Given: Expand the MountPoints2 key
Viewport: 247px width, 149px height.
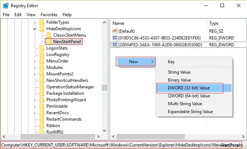Looking at the screenshot, I should coord(35,74).
